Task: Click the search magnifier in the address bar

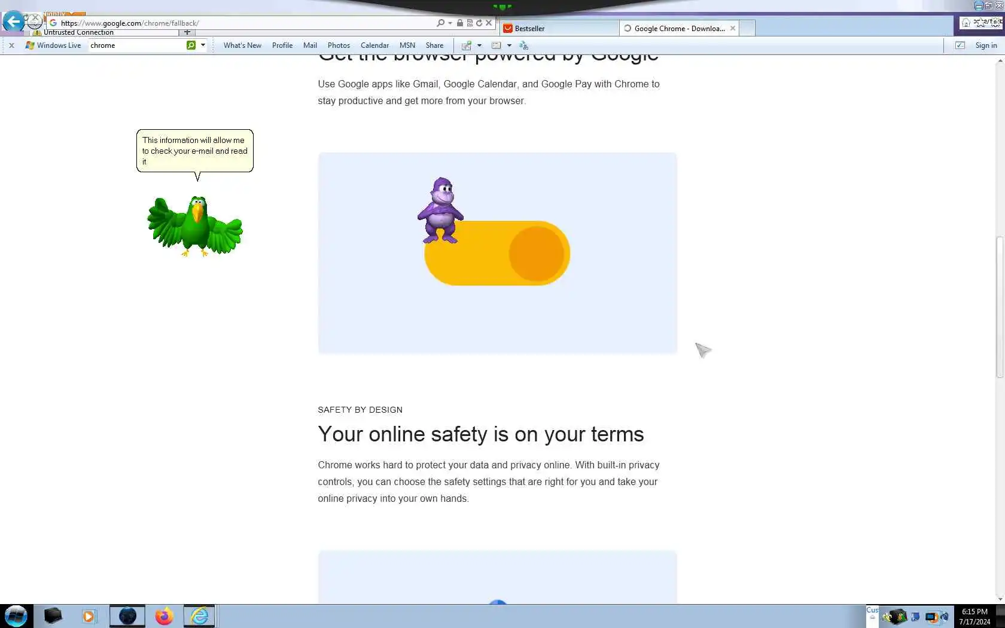Action: click(440, 23)
